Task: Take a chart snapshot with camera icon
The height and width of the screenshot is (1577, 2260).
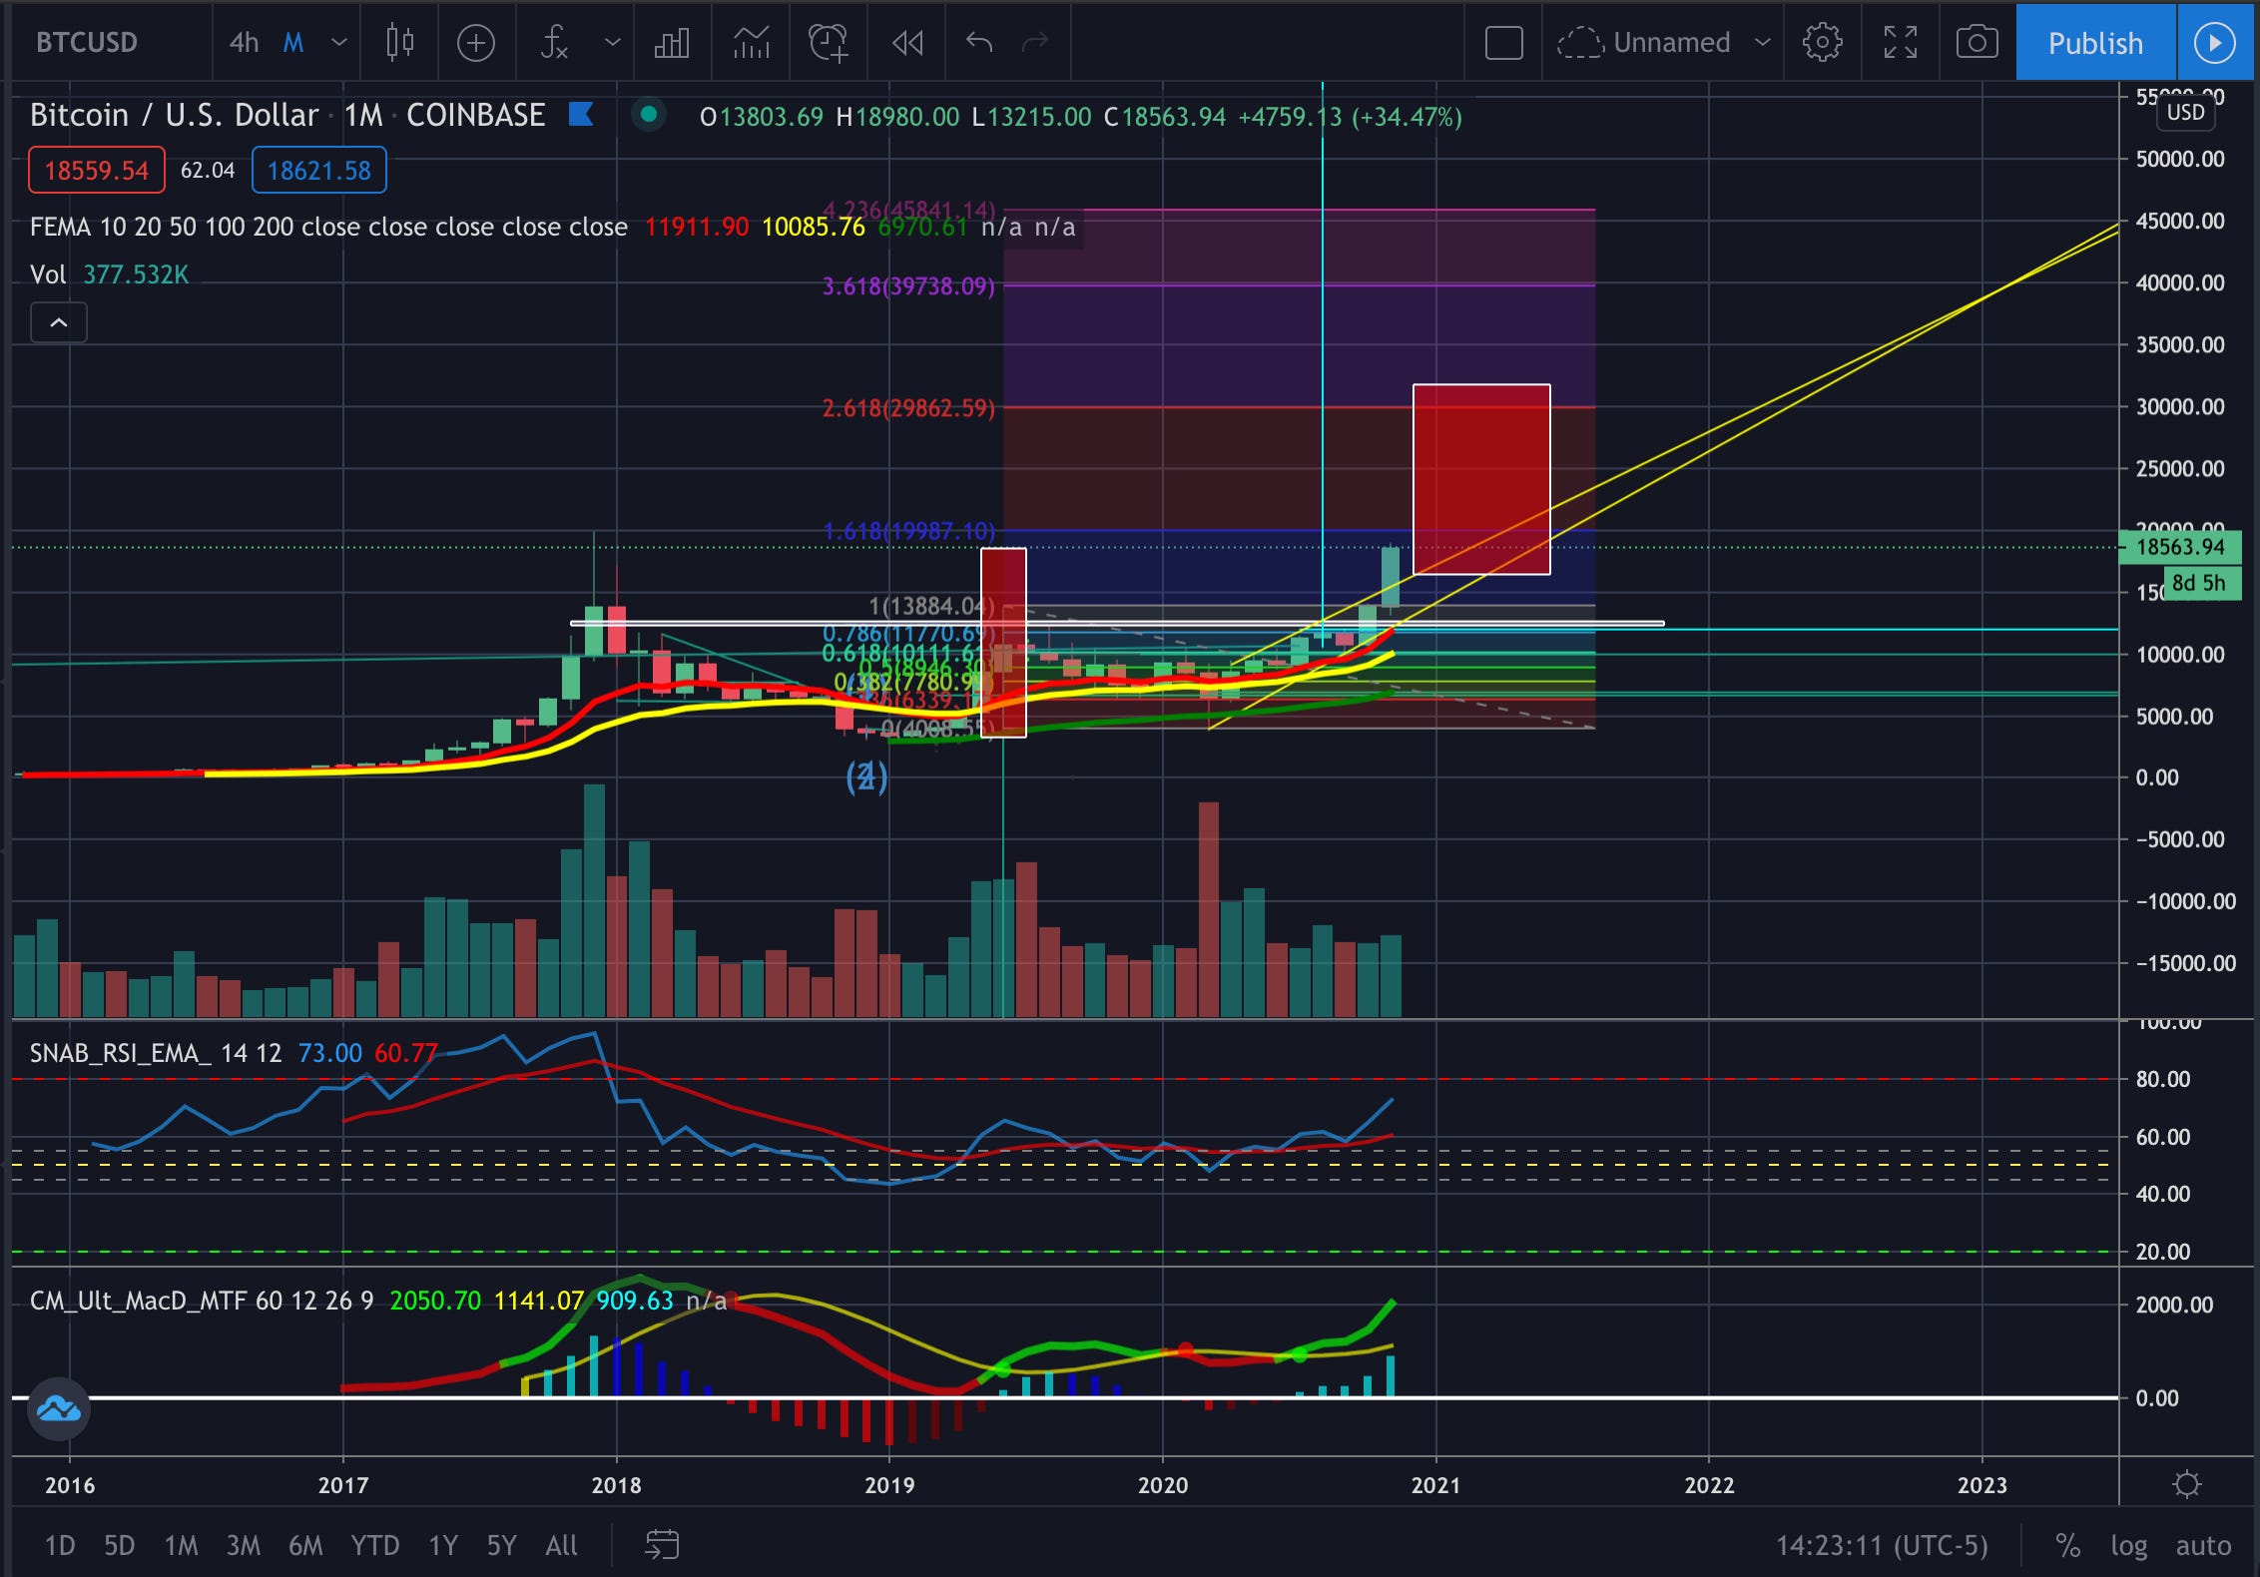Action: tap(1977, 42)
